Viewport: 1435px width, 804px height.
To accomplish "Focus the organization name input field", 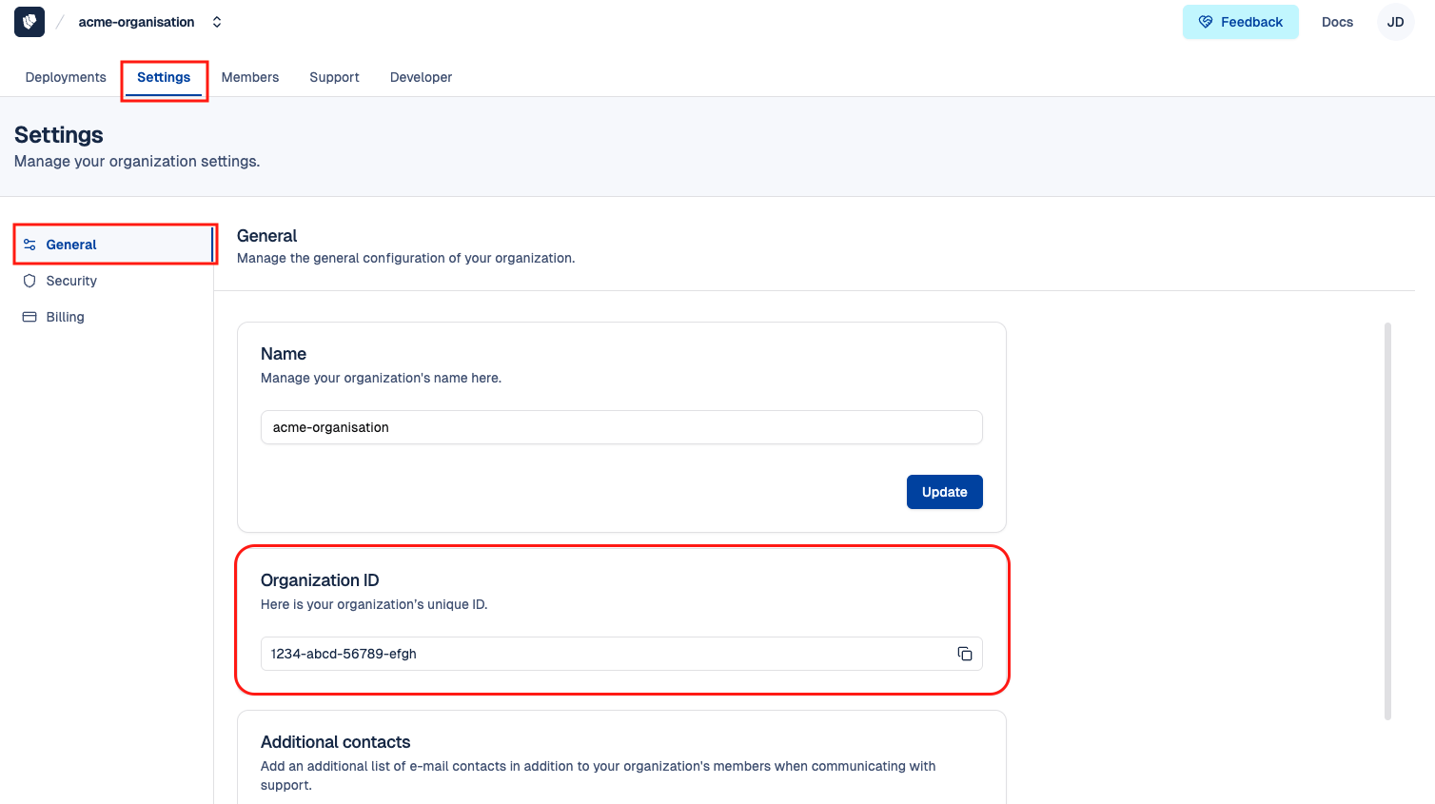I will tap(620, 427).
